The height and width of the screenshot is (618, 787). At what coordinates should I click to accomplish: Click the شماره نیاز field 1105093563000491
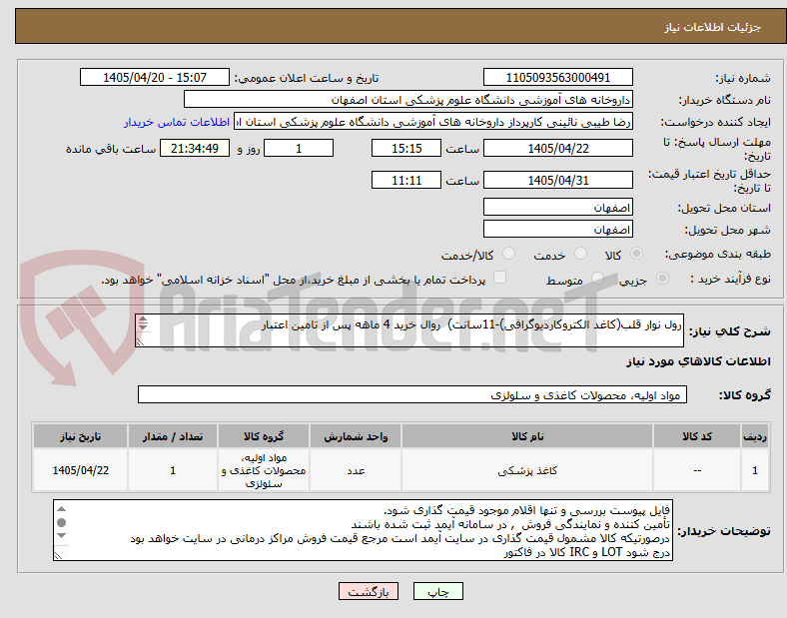(x=557, y=77)
